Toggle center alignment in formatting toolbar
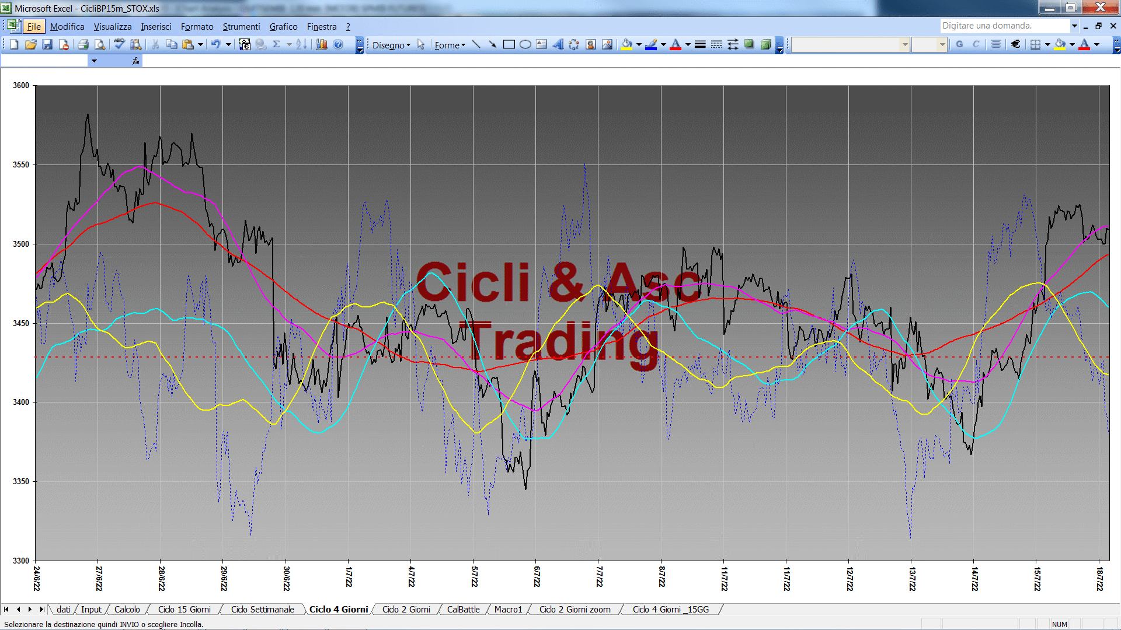 [996, 44]
